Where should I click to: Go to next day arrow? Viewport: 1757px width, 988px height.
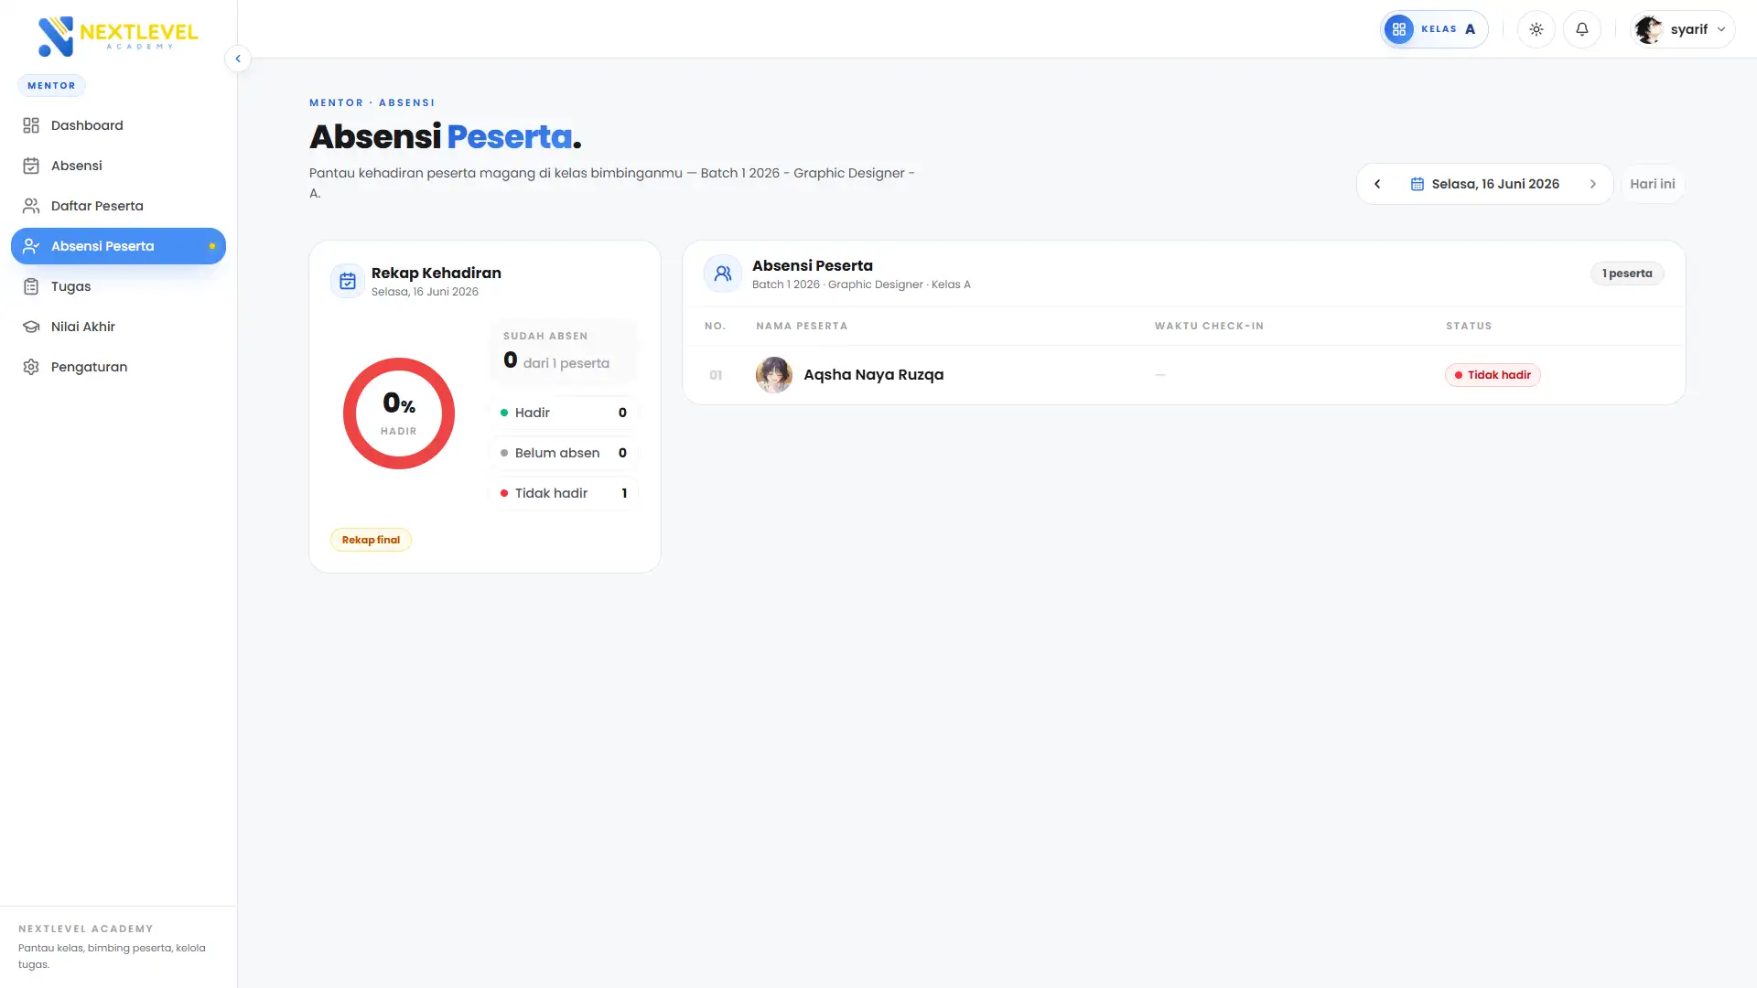point(1593,184)
